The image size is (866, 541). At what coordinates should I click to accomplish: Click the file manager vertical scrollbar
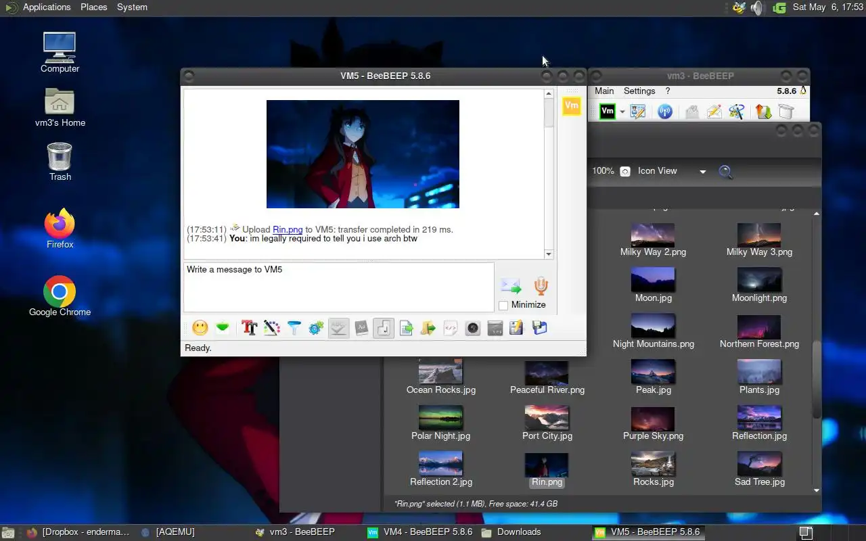[x=817, y=379]
